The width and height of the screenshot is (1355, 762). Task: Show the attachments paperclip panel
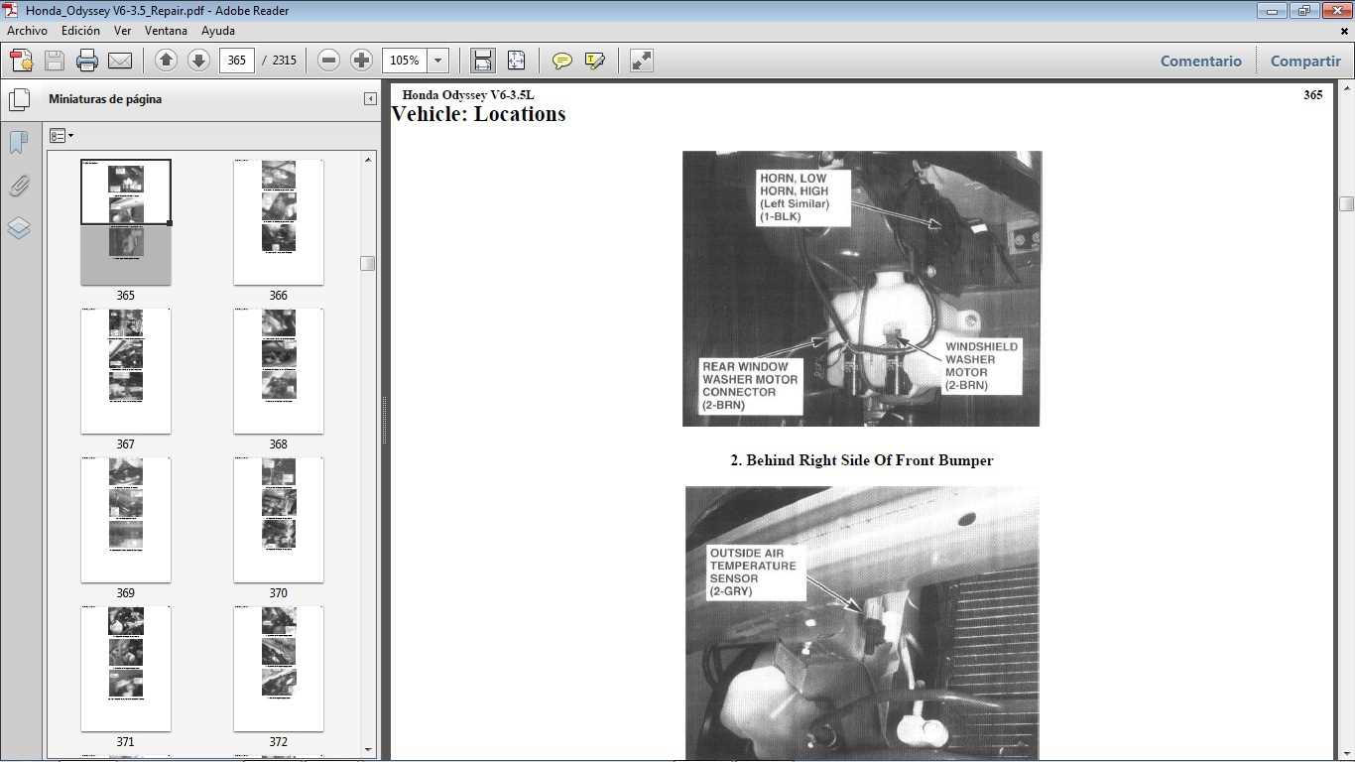click(19, 186)
